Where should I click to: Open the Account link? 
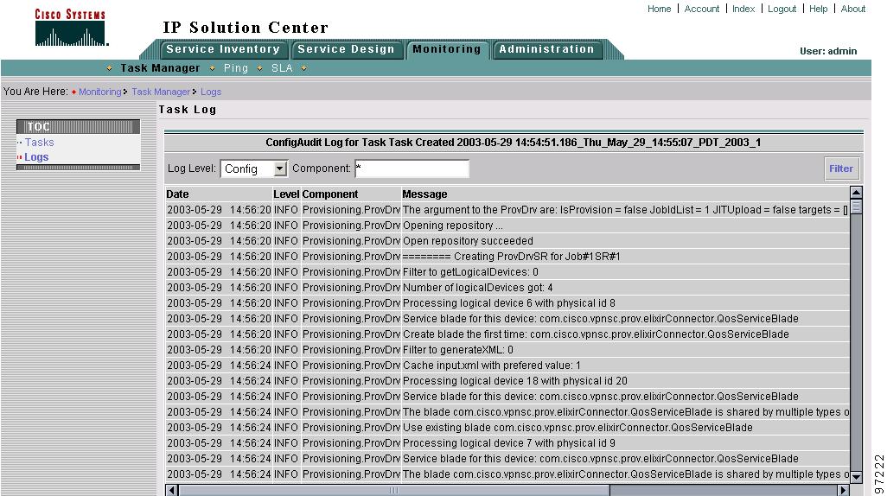pos(701,9)
